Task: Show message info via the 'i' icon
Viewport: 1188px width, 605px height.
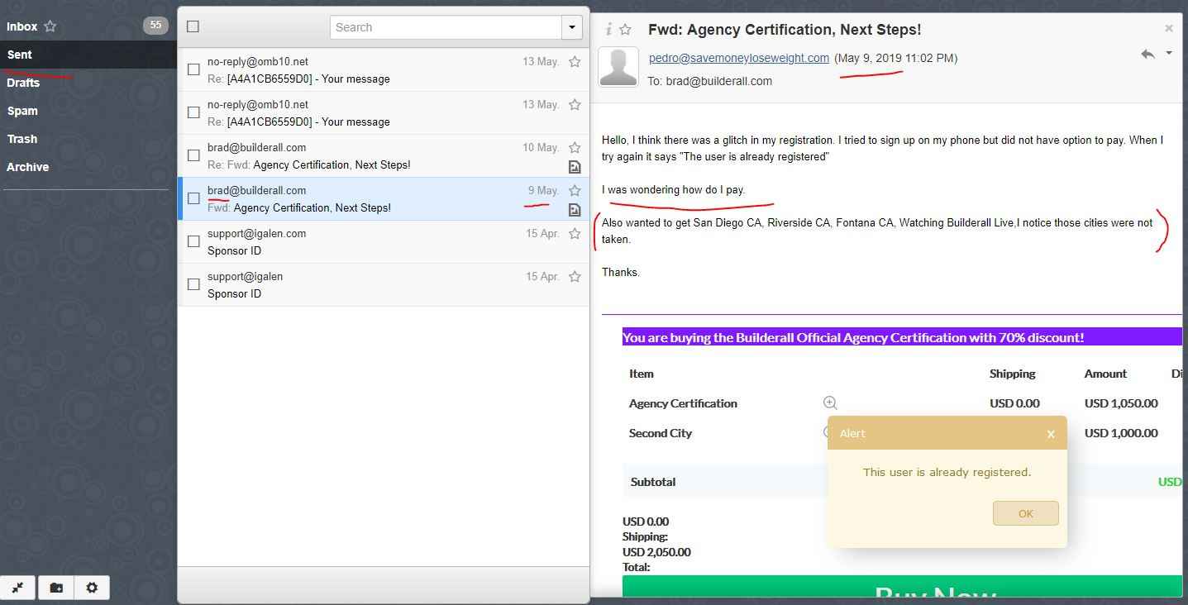Action: (x=608, y=30)
